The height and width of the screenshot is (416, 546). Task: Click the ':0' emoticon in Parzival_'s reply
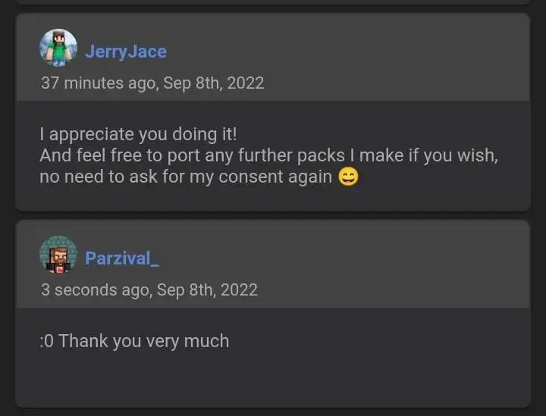click(47, 341)
